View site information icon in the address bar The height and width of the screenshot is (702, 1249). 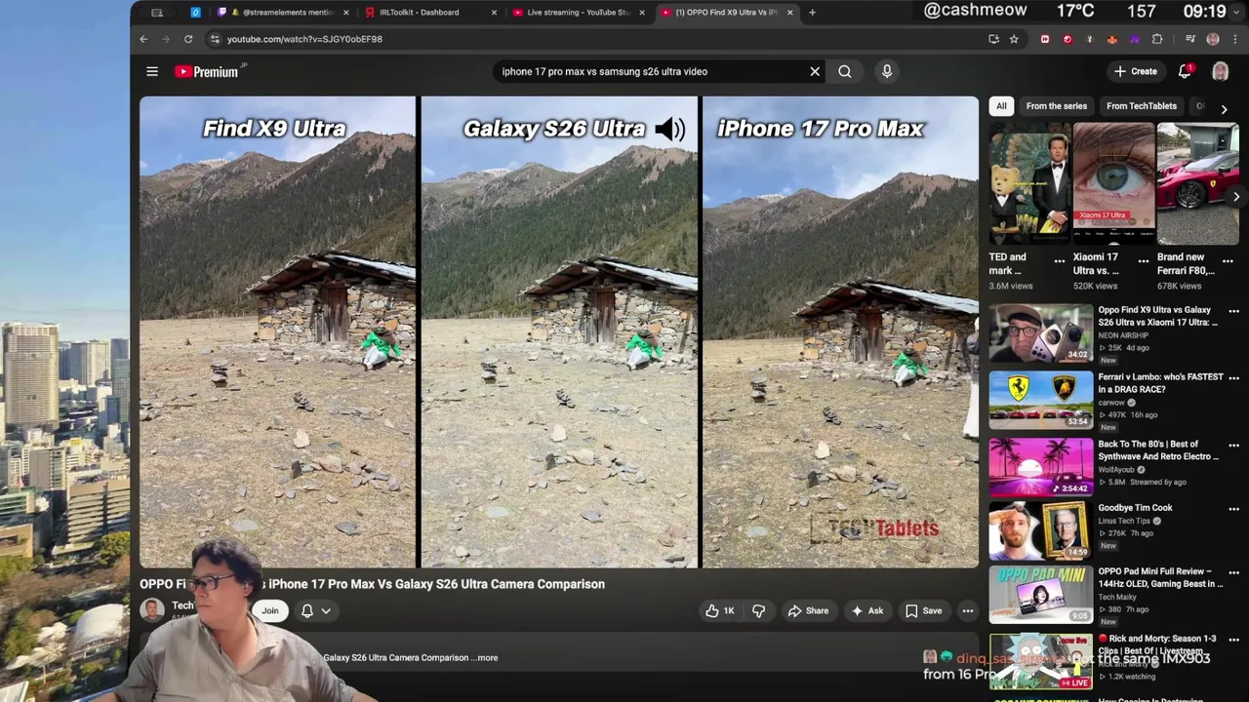215,39
